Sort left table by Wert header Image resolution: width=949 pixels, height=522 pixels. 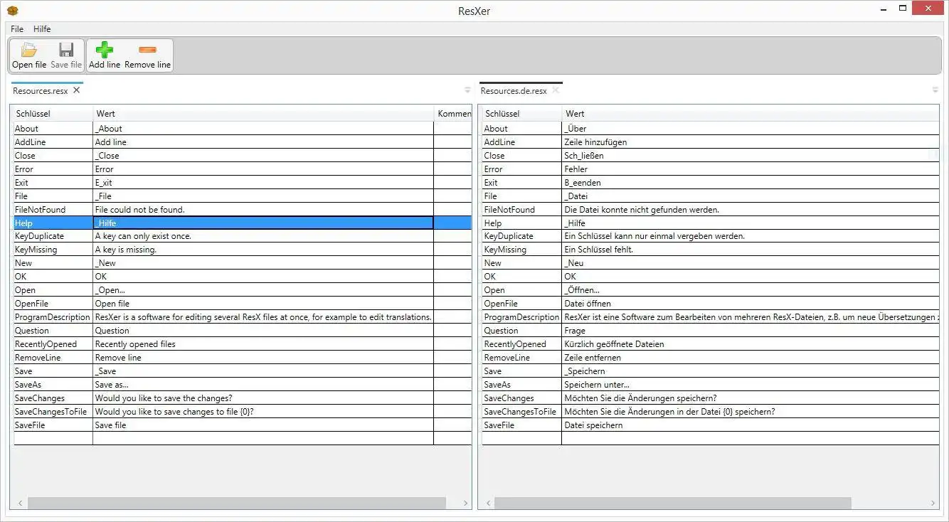[263, 114]
